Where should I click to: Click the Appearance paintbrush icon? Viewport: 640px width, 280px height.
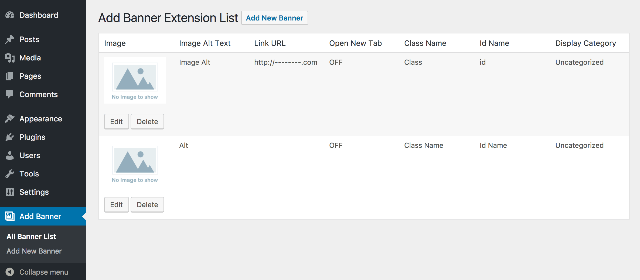coord(10,119)
